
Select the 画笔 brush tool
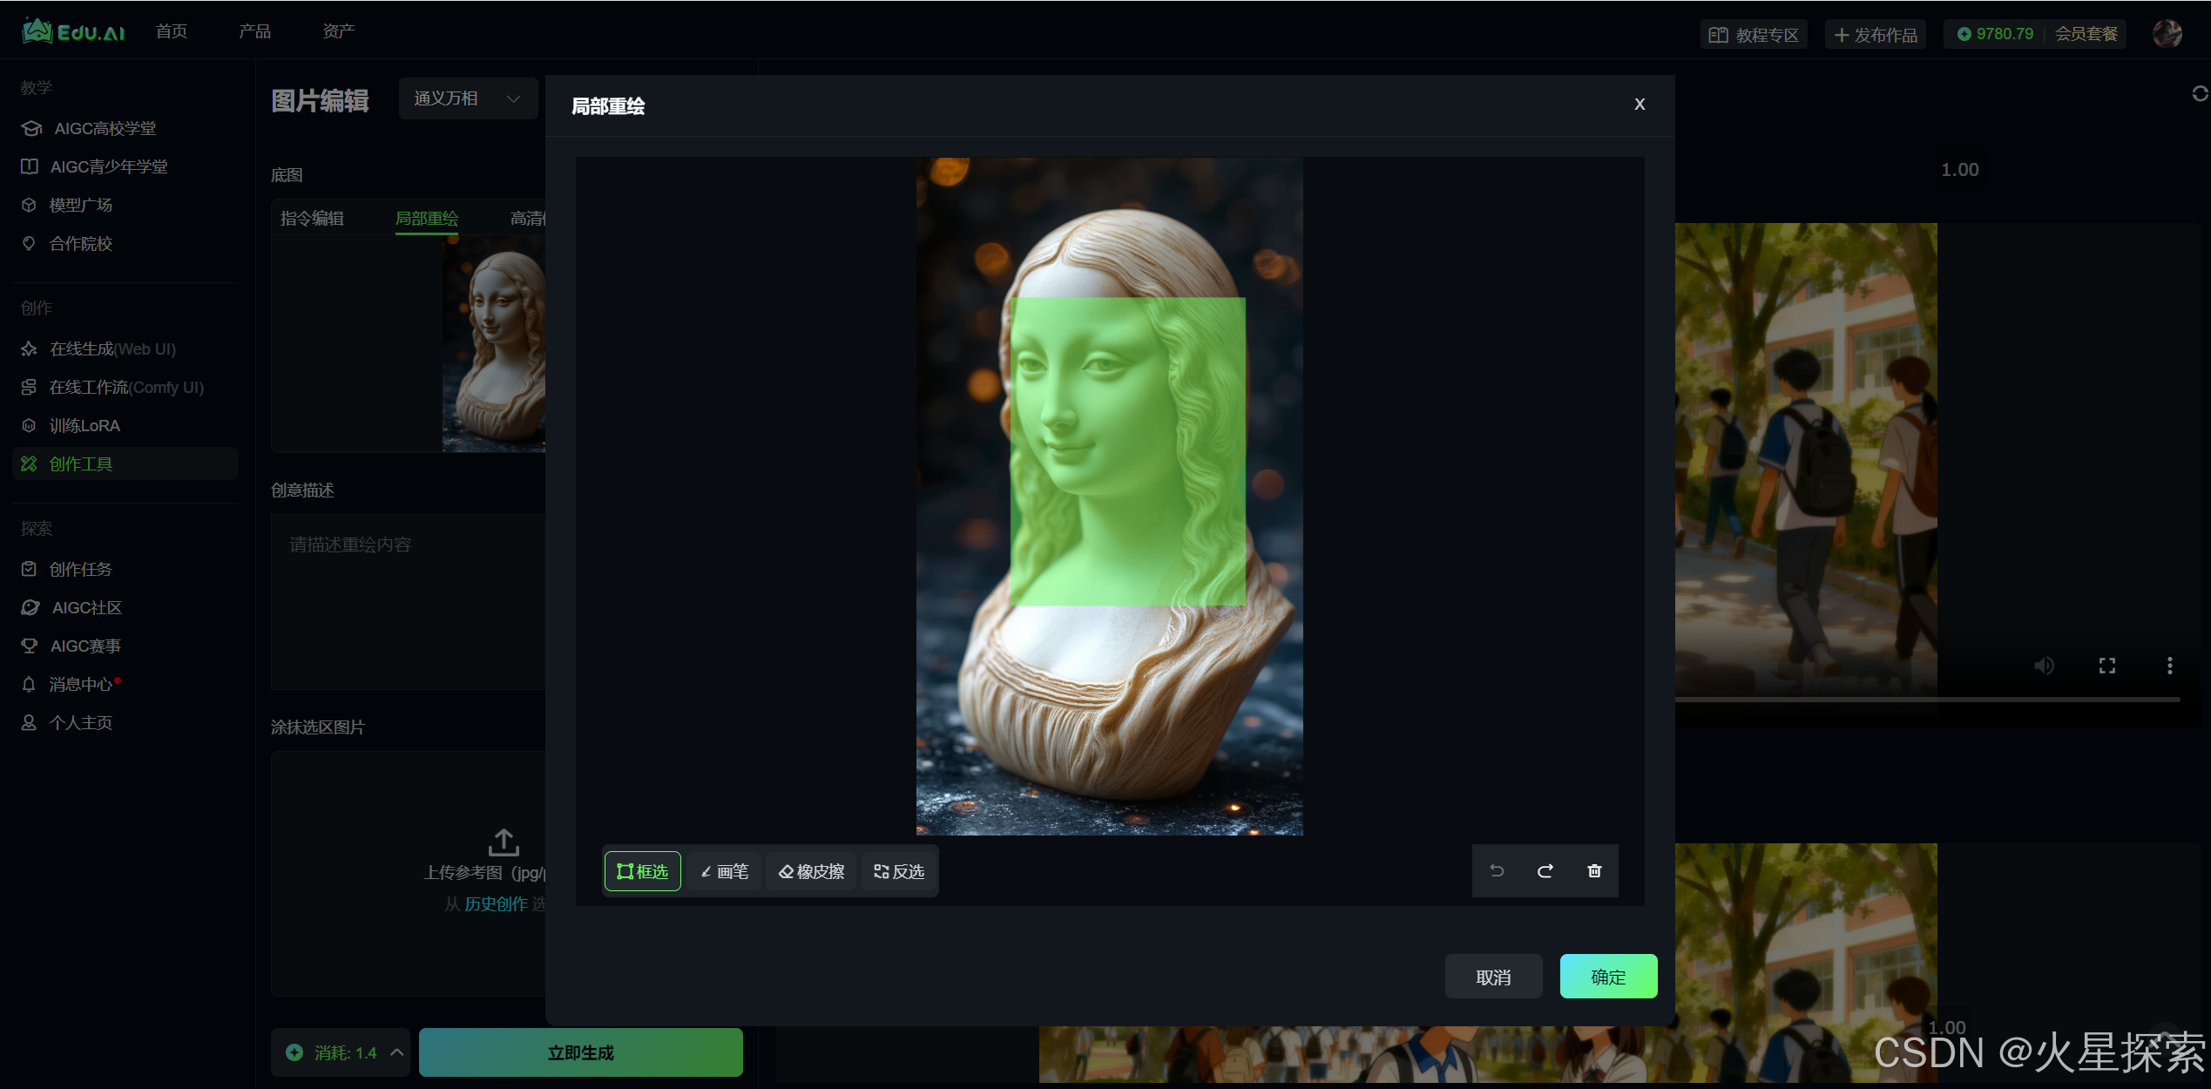[724, 871]
